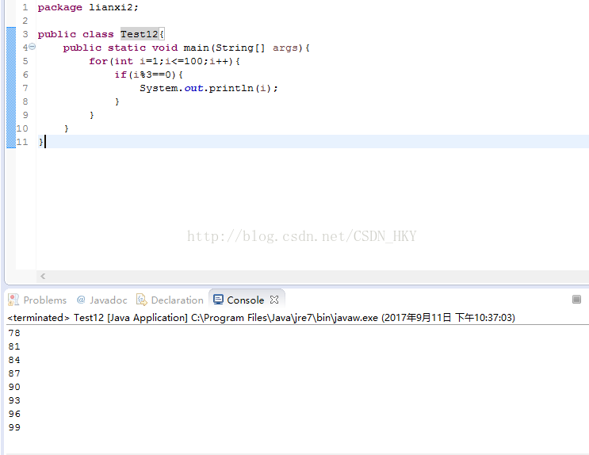
Task: Click the console terminate stop square icon
Action: (x=576, y=299)
